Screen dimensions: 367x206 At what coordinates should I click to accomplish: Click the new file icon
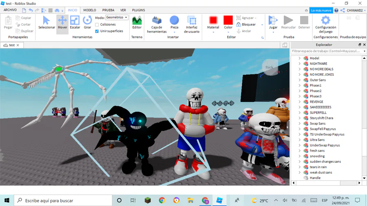[24, 10]
